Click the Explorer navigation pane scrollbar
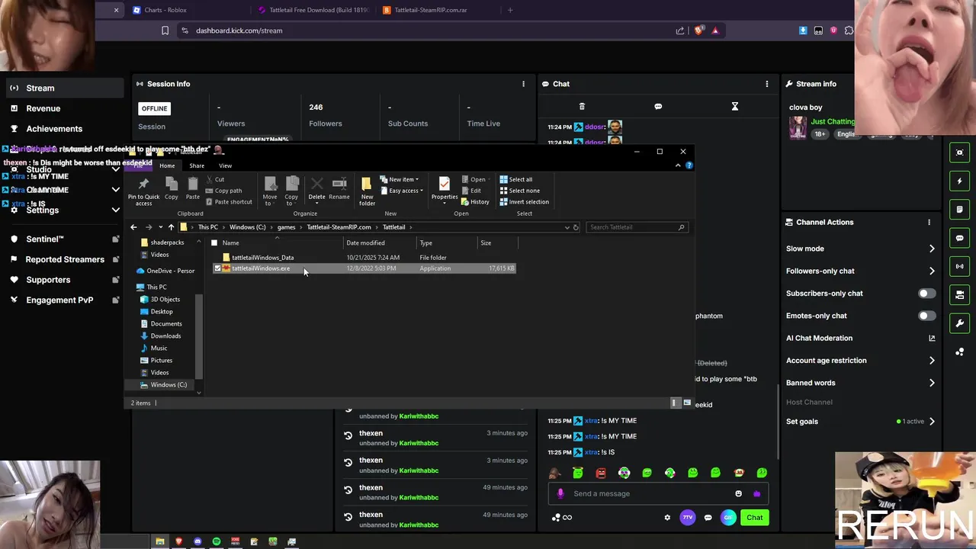 click(x=199, y=335)
